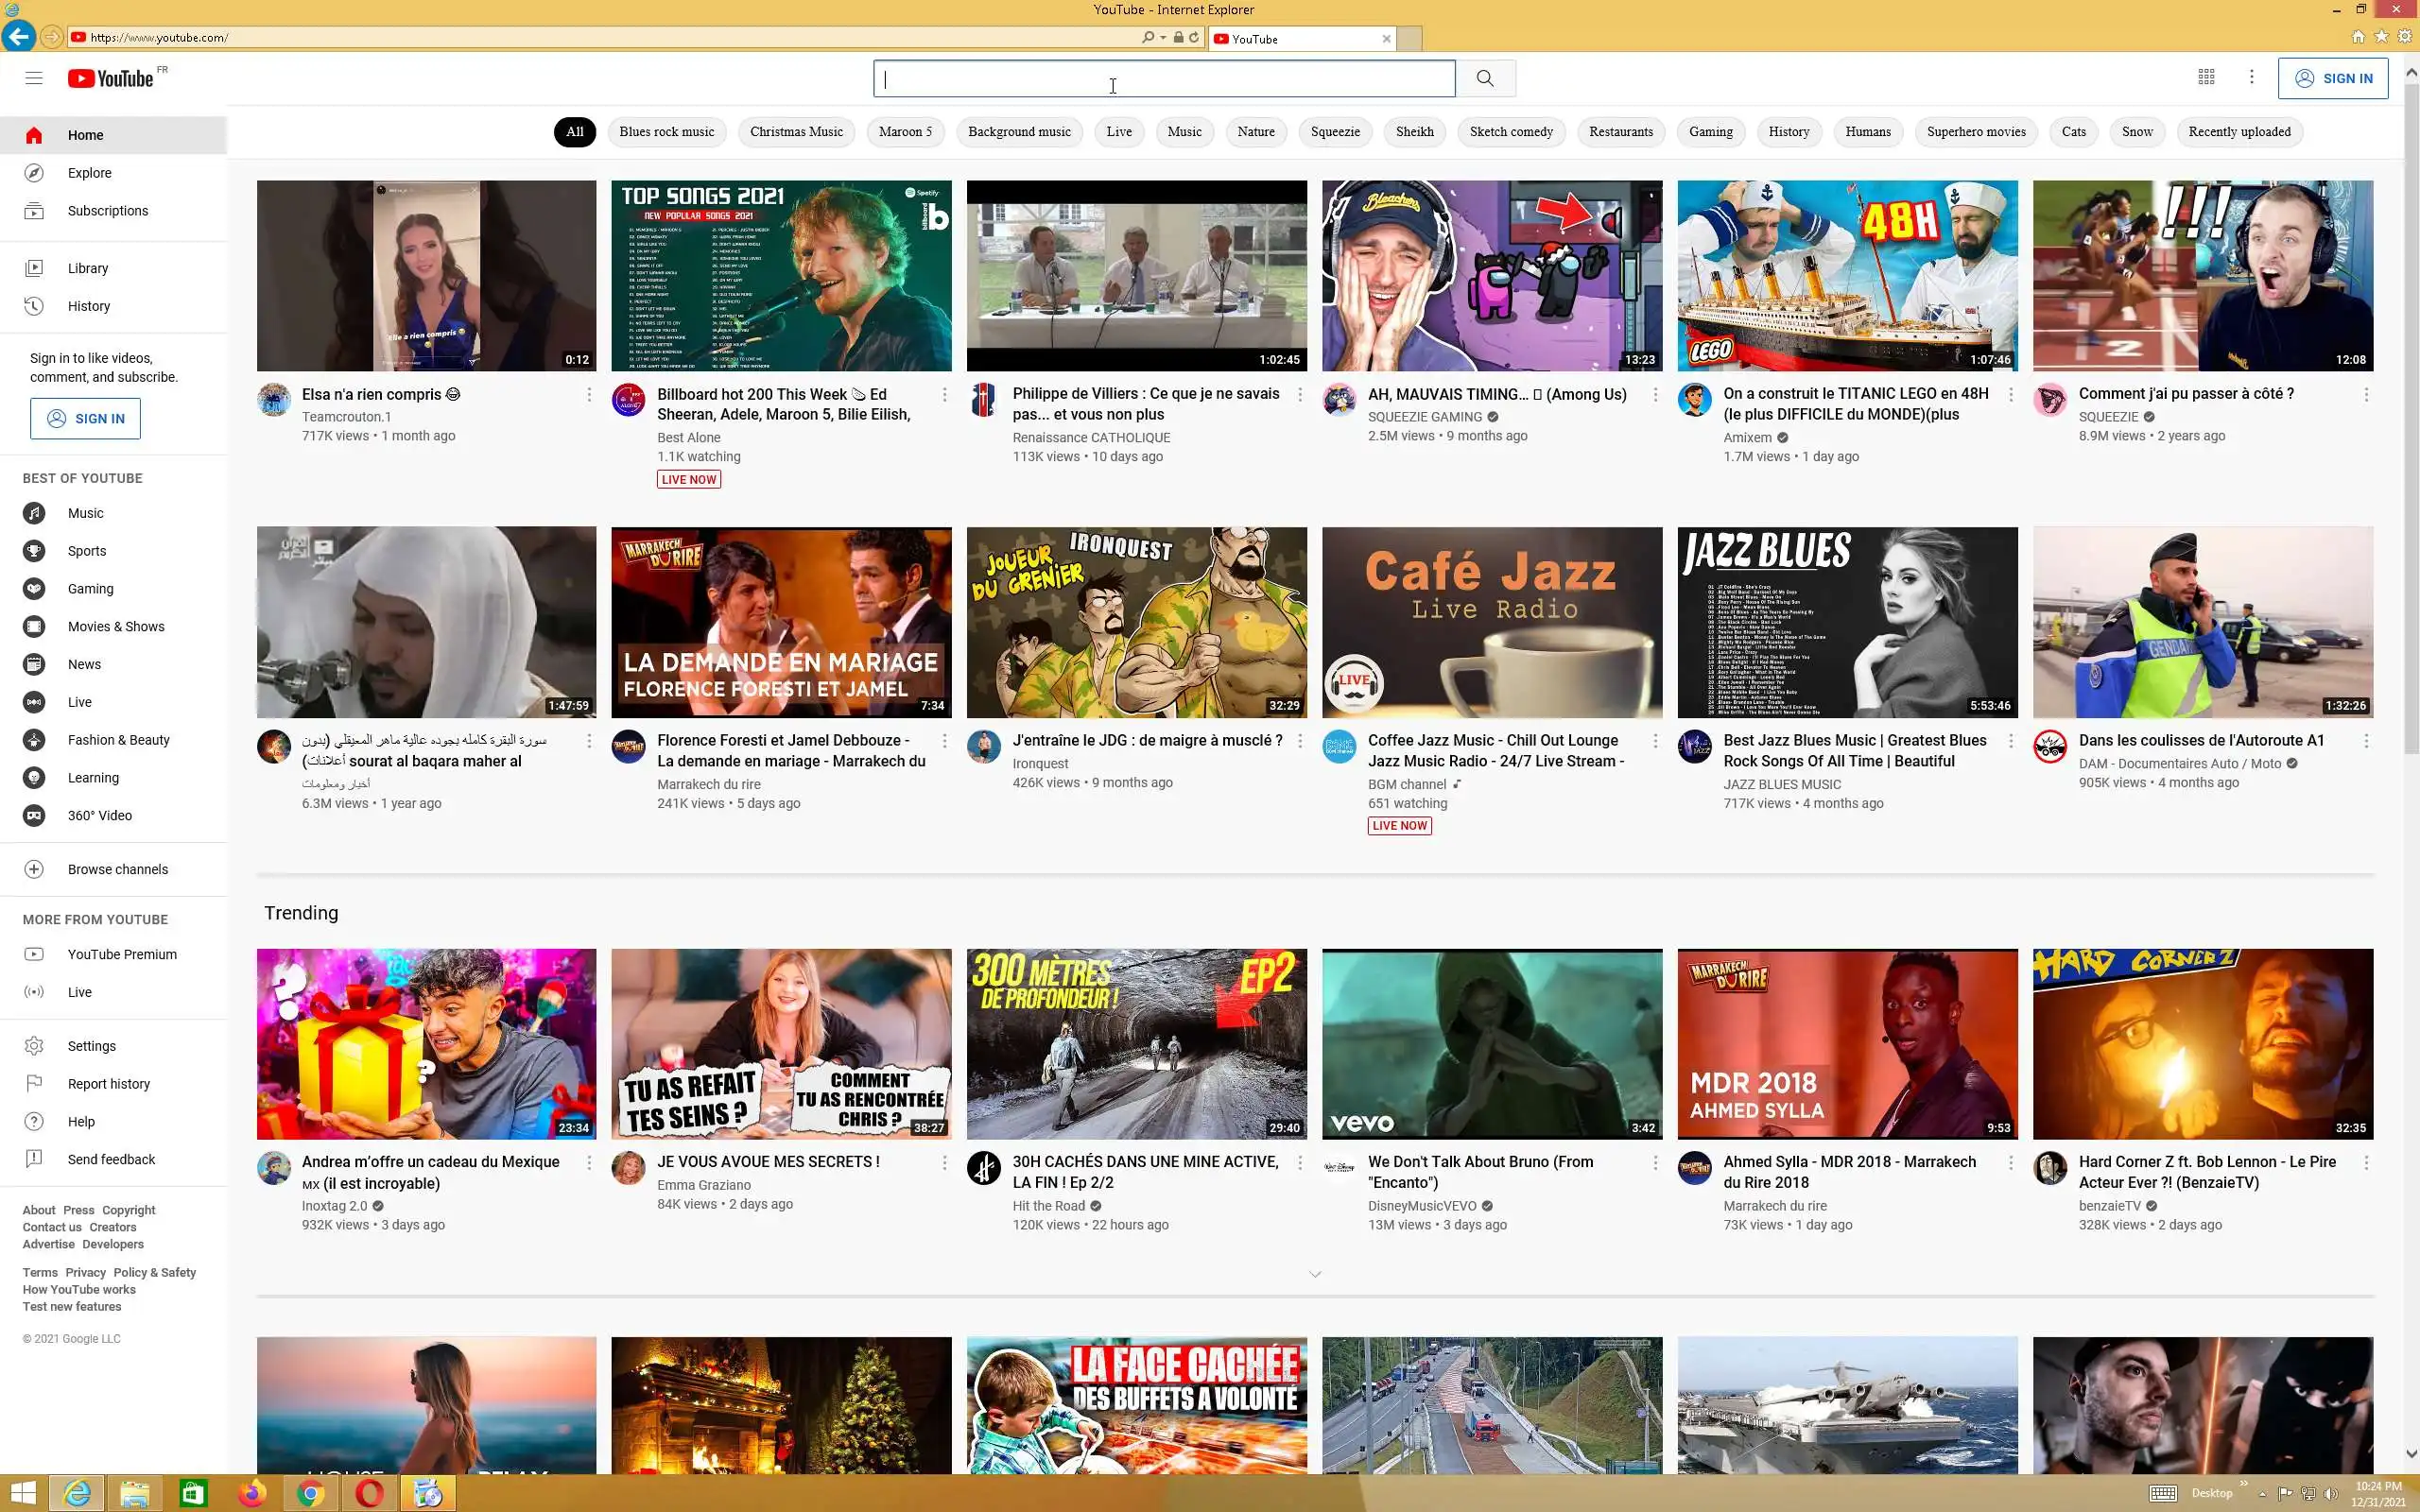Open the Privacy footer link
The image size is (2420, 1512).
[x=85, y=1272]
